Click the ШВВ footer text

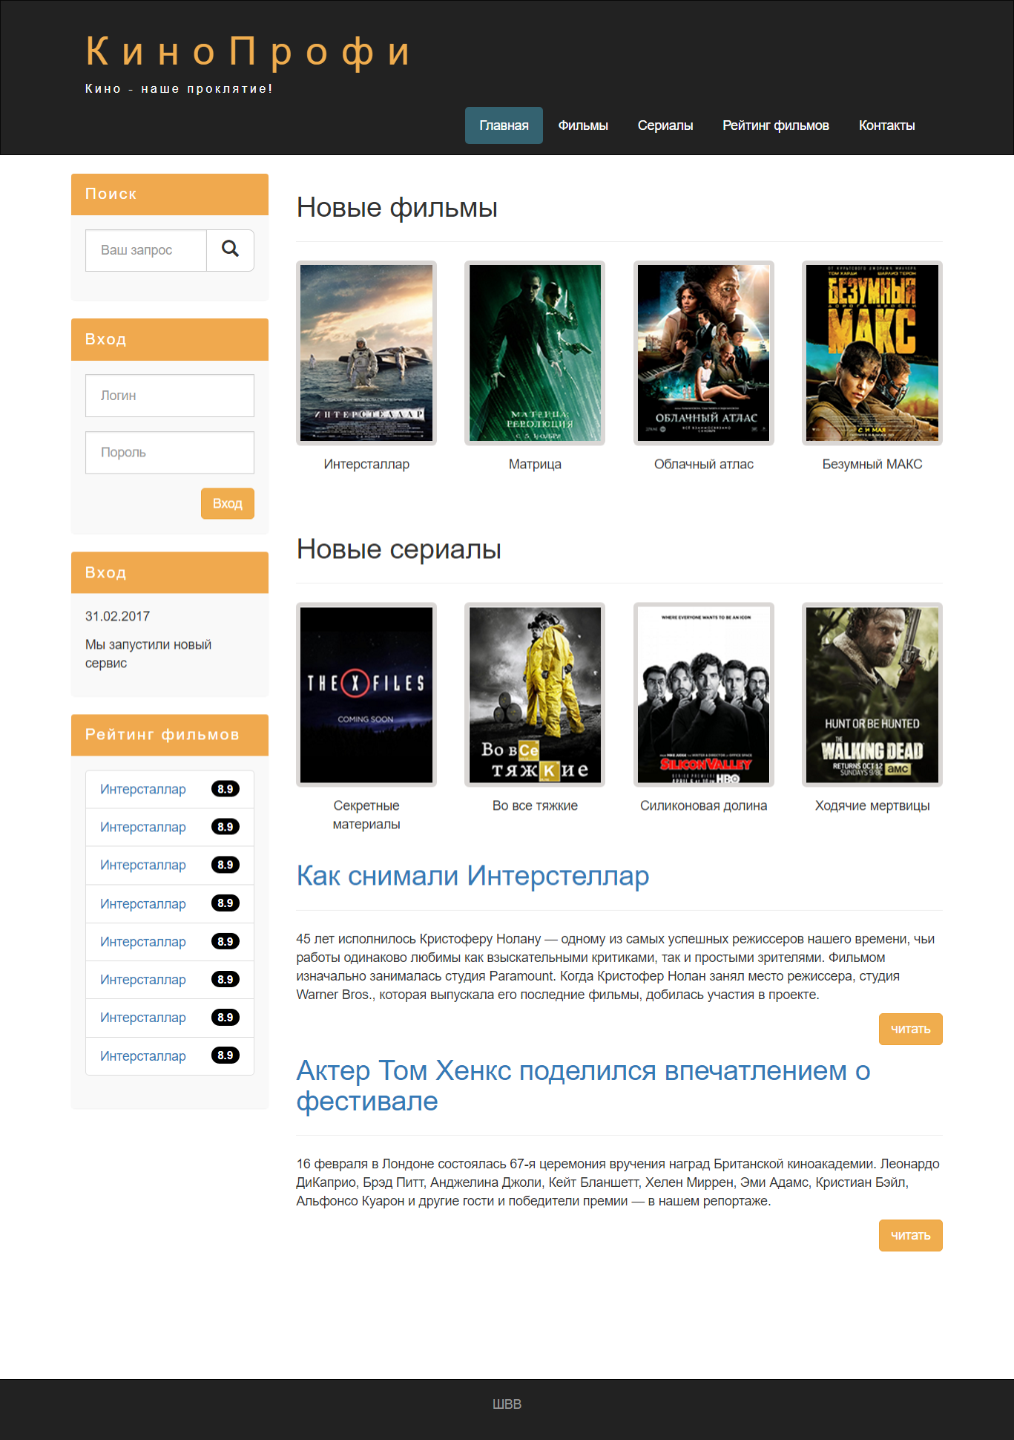[x=507, y=1404]
